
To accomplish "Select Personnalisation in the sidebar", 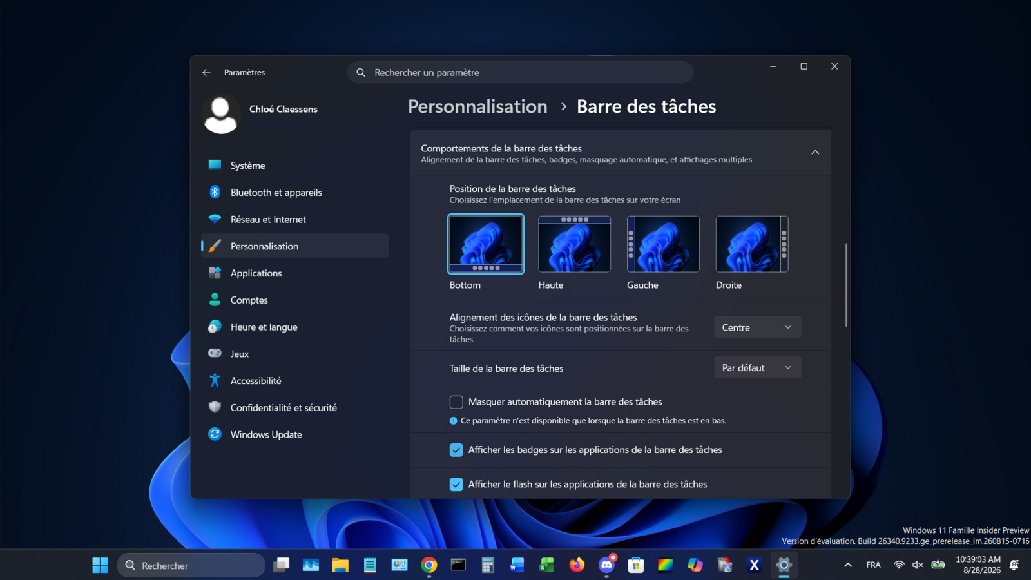I will coord(294,246).
